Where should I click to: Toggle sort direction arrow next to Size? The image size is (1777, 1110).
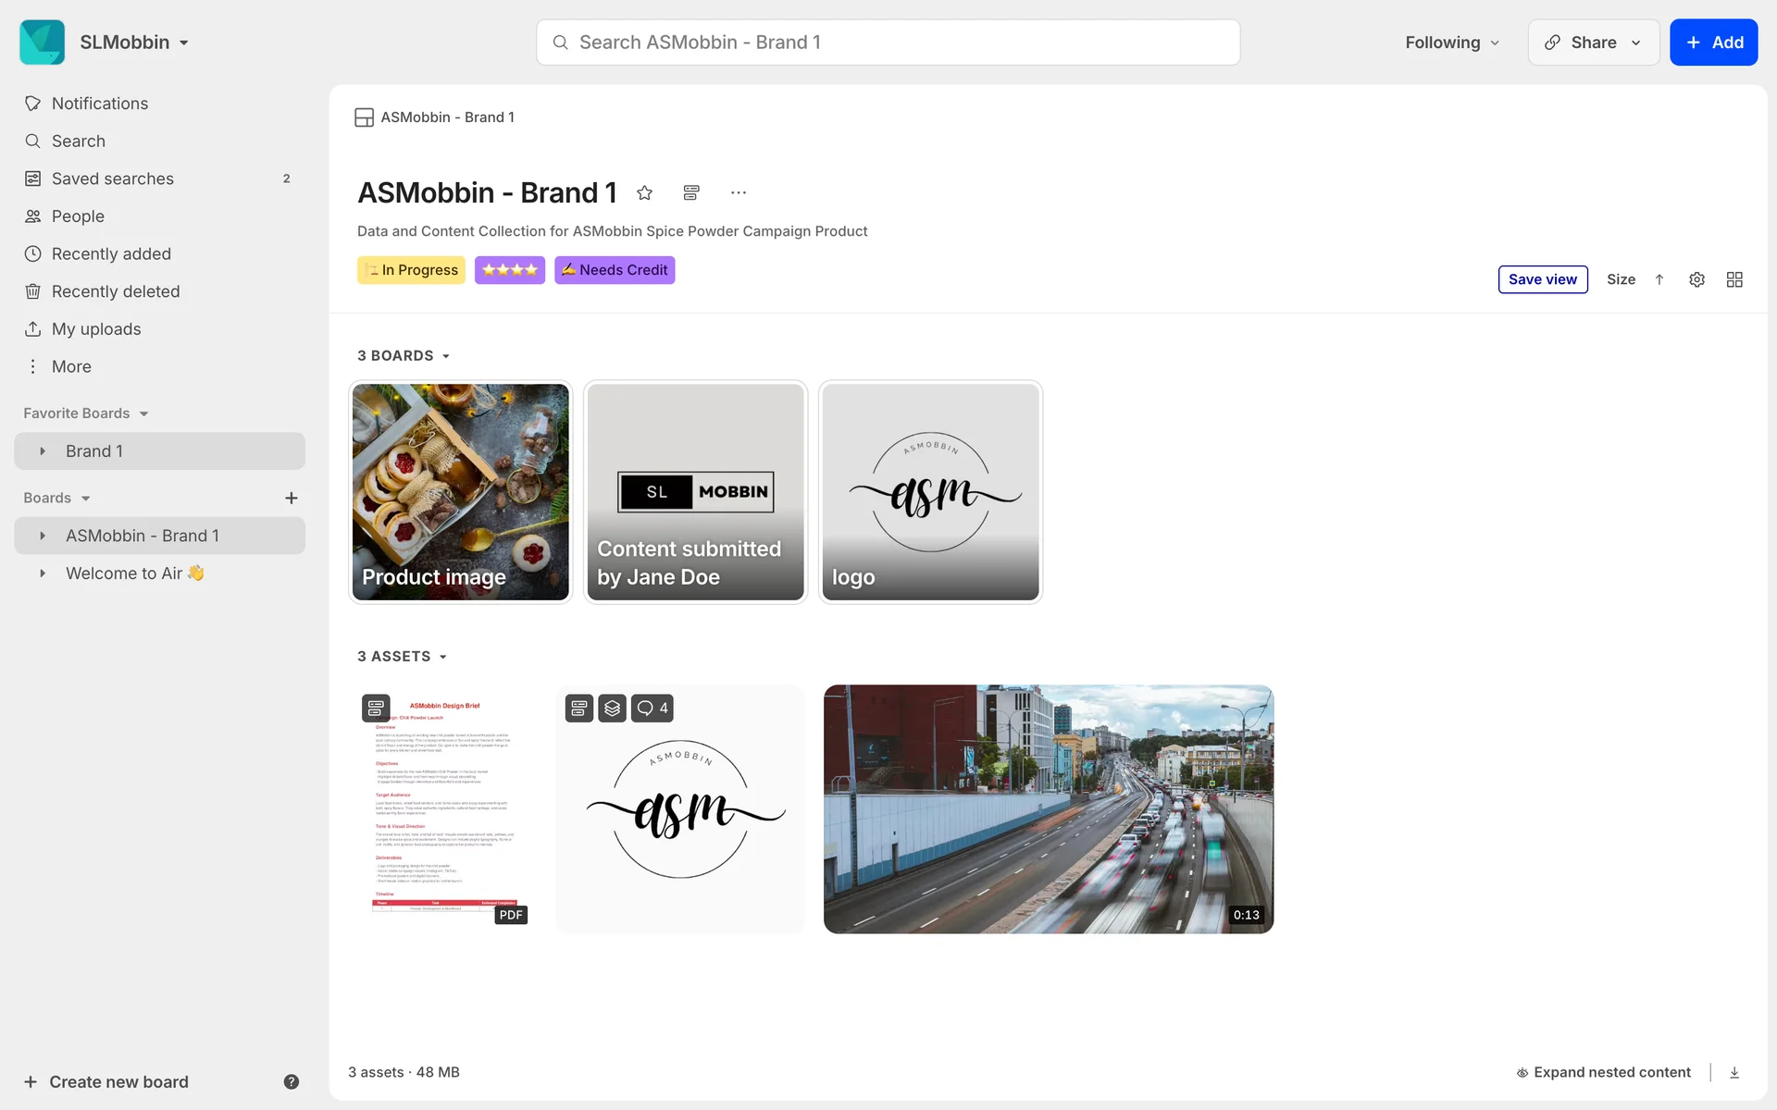click(x=1659, y=279)
